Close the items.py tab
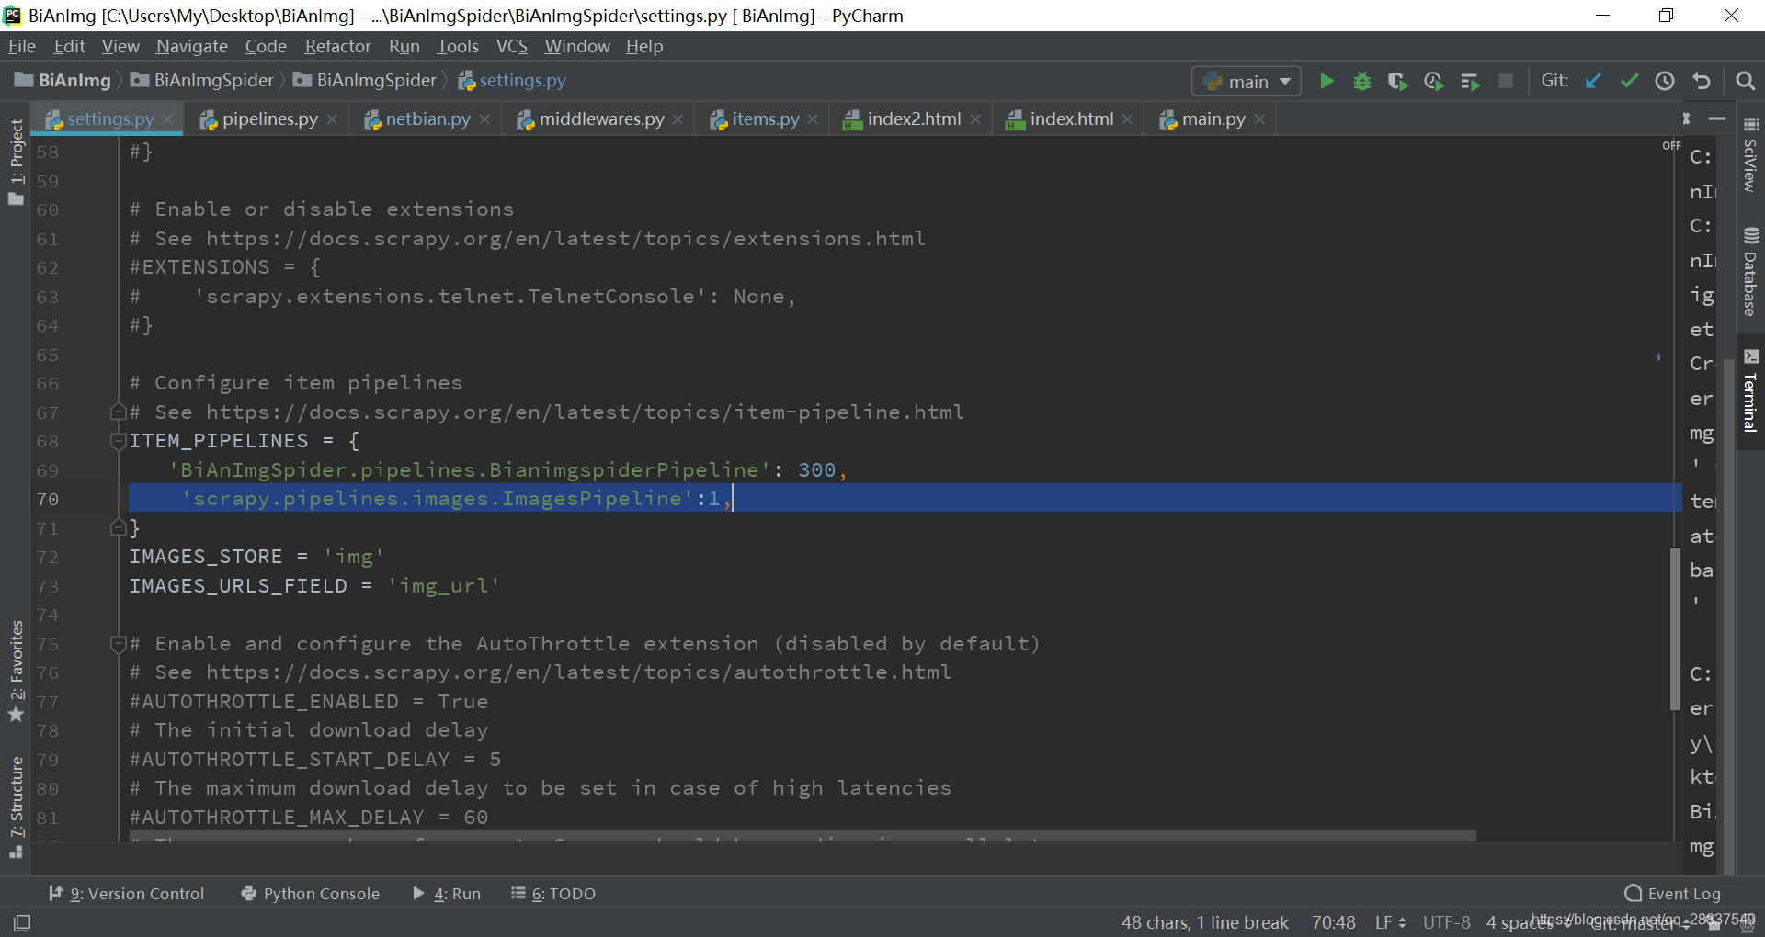 click(813, 119)
